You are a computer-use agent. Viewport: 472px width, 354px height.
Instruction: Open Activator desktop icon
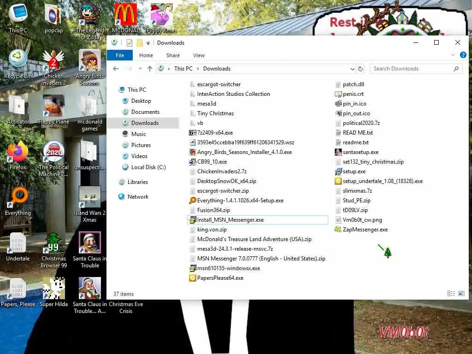pyautogui.click(x=18, y=110)
